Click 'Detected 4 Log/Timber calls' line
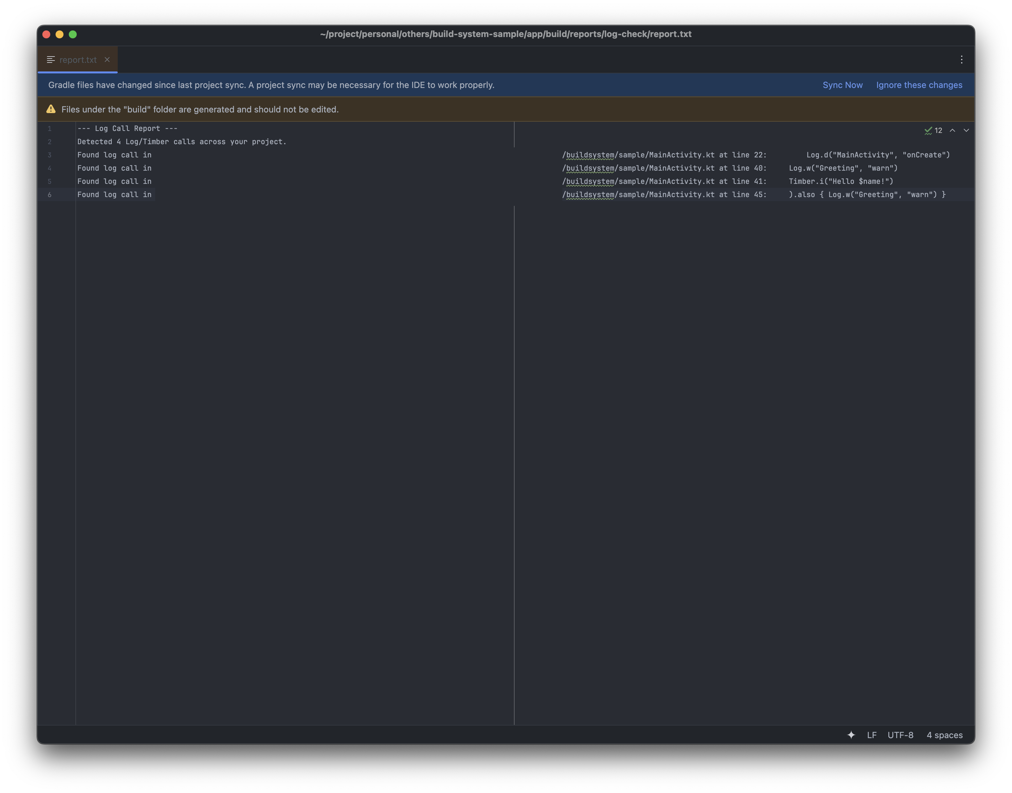The height and width of the screenshot is (793, 1012). coord(182,142)
